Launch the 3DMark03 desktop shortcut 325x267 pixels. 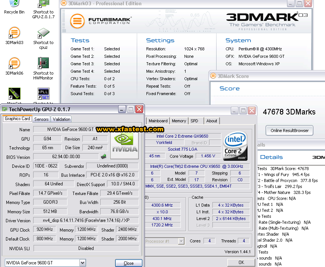[14, 33]
